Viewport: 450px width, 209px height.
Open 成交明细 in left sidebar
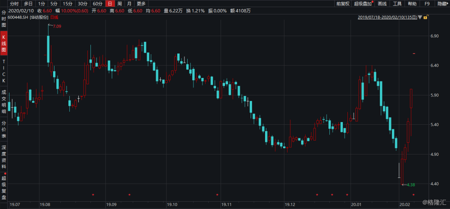point(4,101)
